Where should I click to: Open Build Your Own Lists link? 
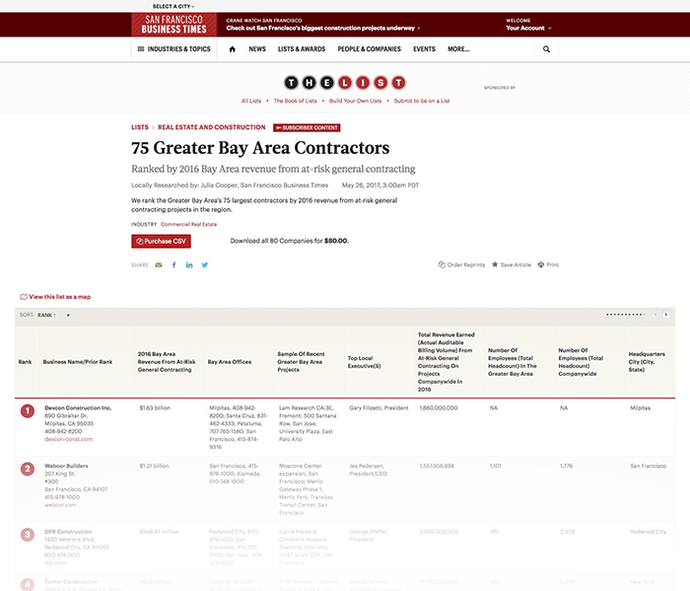[355, 101]
